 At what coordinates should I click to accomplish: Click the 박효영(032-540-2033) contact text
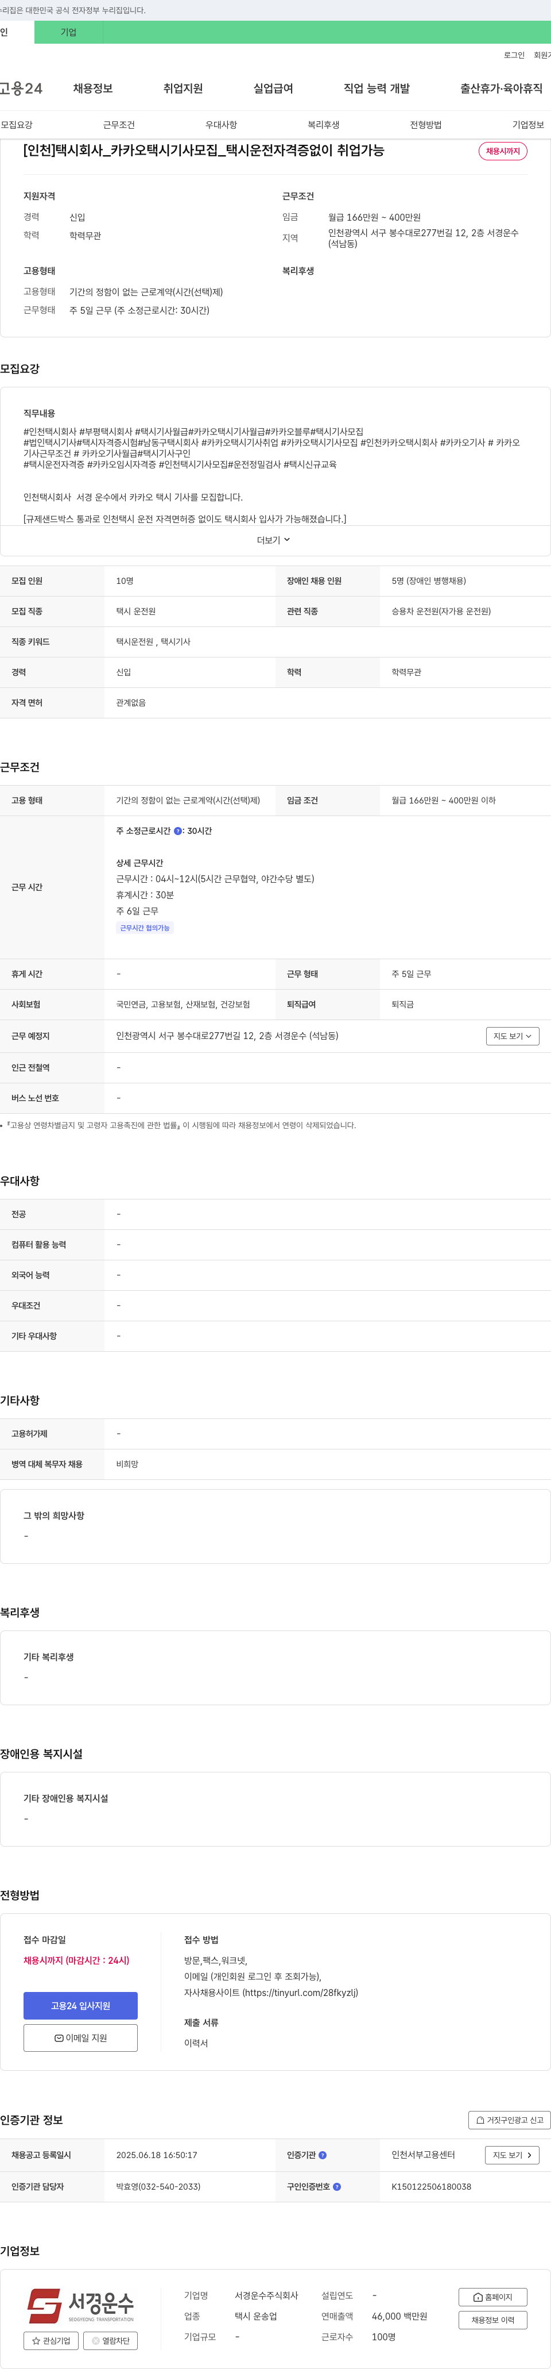click(x=158, y=2187)
